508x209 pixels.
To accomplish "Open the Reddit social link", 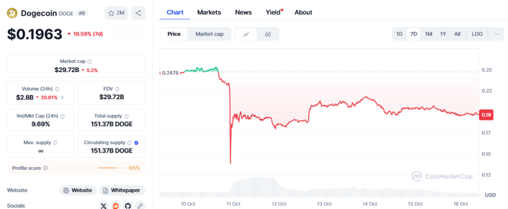I will (116, 206).
